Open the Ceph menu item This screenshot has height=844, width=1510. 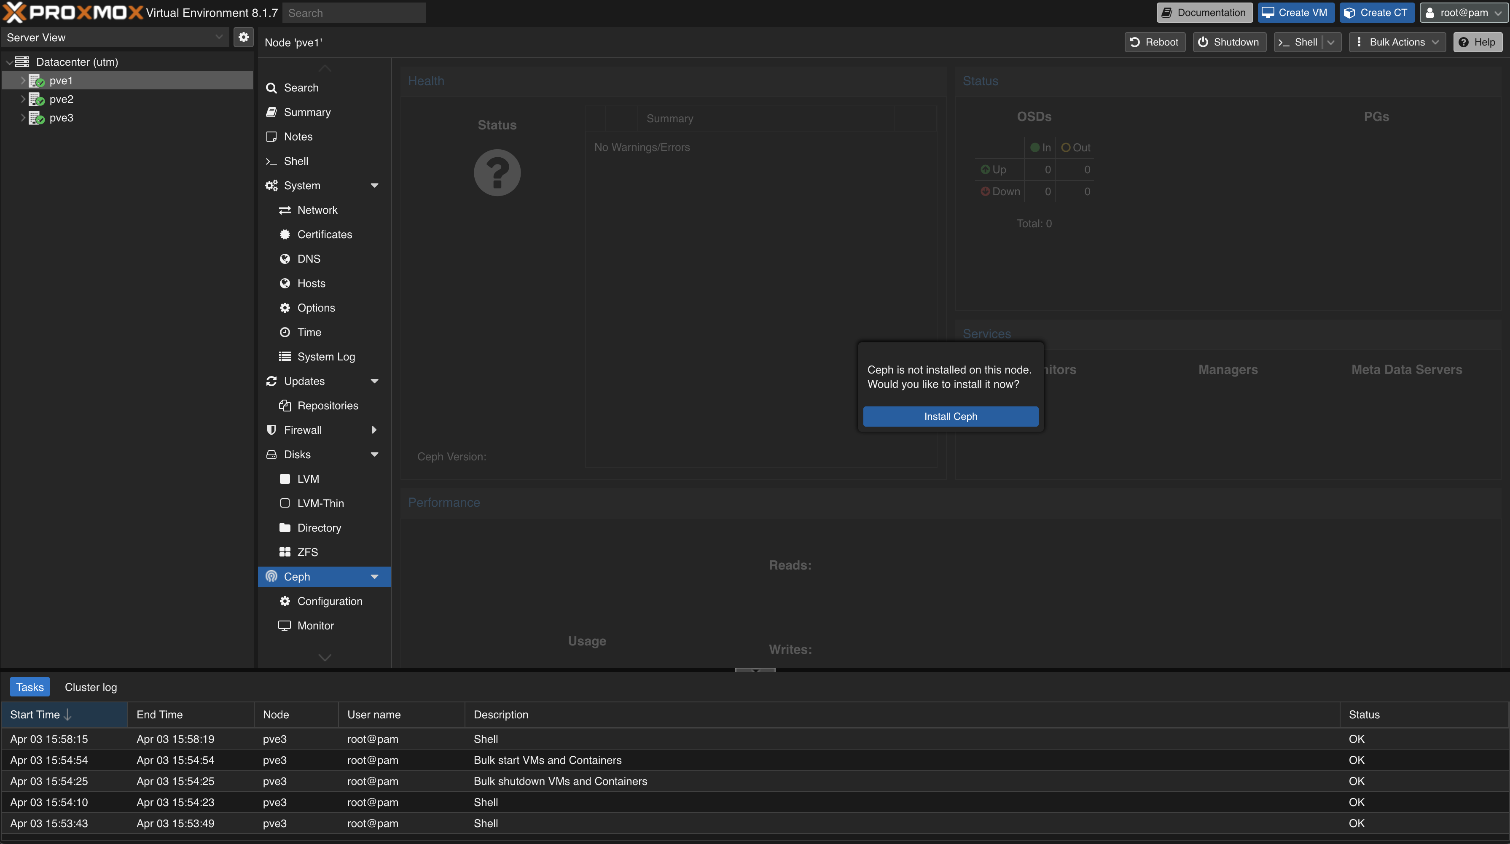[297, 577]
